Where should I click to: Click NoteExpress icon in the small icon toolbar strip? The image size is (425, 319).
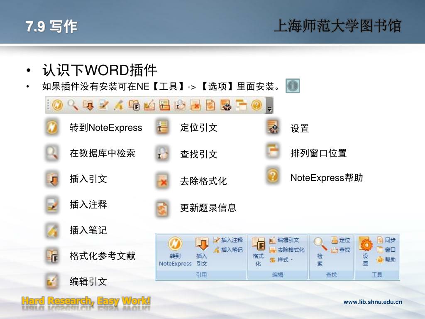point(57,105)
